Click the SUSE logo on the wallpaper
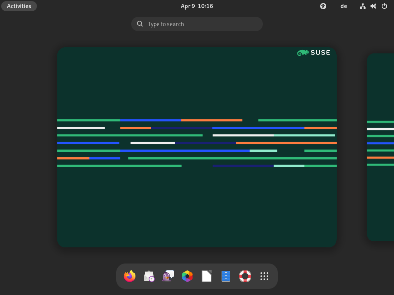The width and height of the screenshot is (394, 295). click(x=314, y=53)
